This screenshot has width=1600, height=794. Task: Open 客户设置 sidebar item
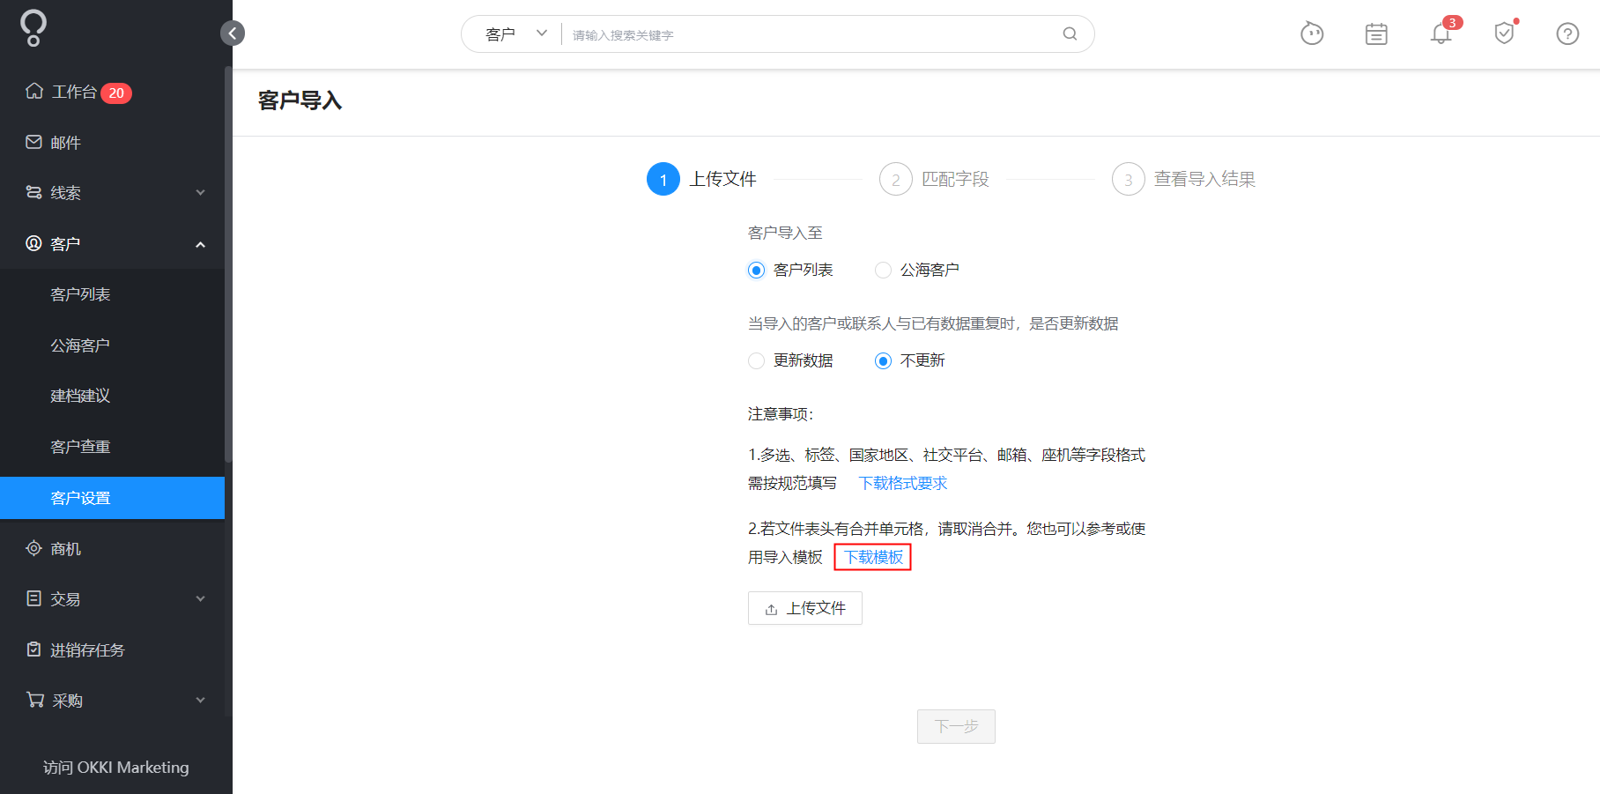(x=113, y=498)
